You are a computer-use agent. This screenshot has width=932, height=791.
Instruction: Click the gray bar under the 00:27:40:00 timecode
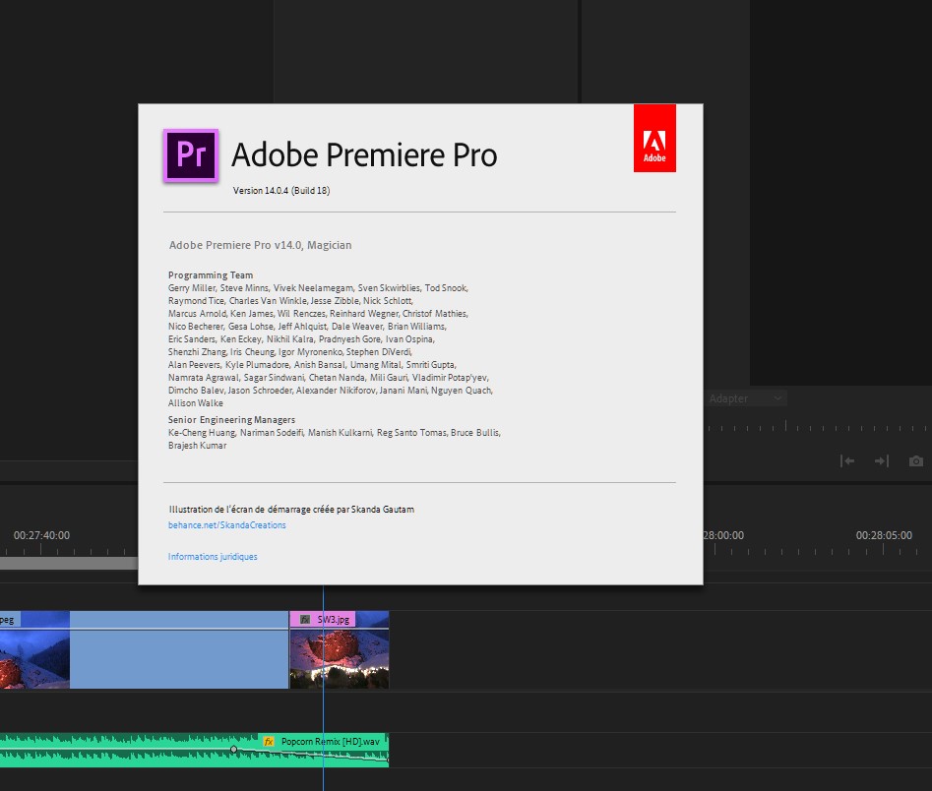[69, 563]
